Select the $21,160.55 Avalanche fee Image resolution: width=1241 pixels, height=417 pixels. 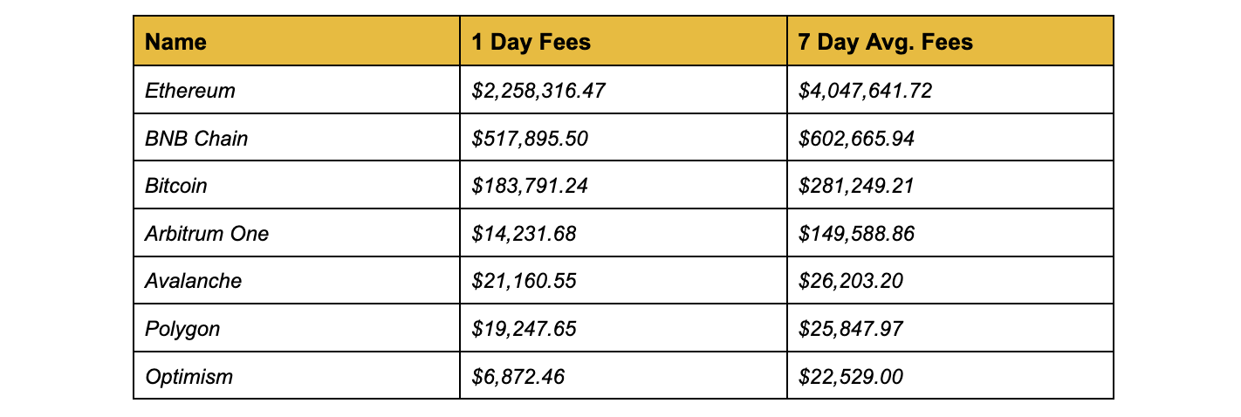tap(623, 281)
